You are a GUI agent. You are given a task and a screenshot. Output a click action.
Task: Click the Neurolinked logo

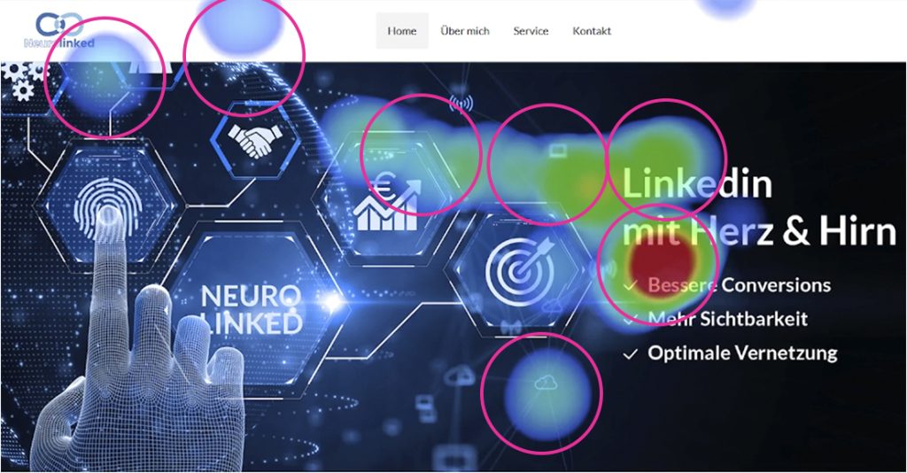pyautogui.click(x=59, y=30)
